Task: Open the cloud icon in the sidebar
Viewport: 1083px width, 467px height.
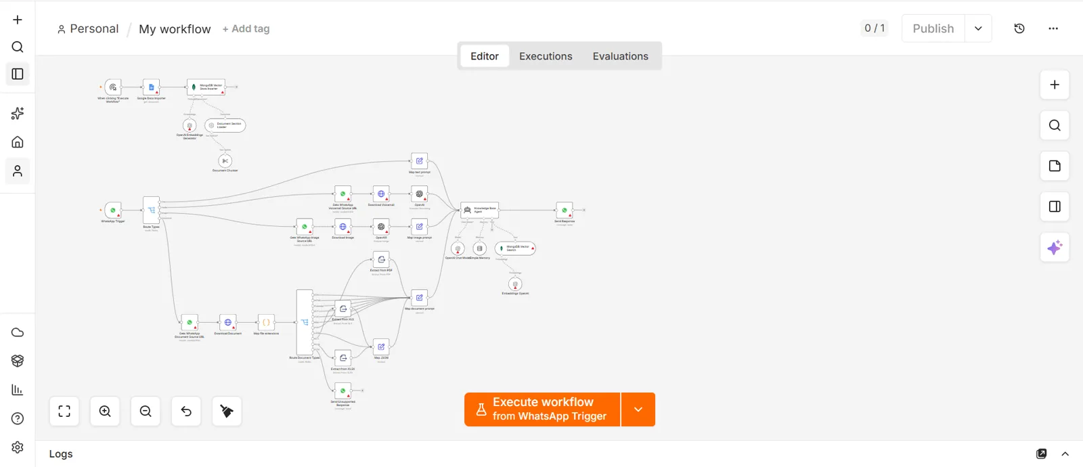Action: point(18,332)
